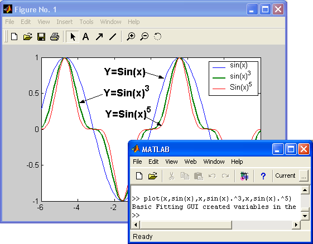Click horizontal scrollbar right arrow
The height and width of the screenshot is (244, 313).
tap(296, 225)
